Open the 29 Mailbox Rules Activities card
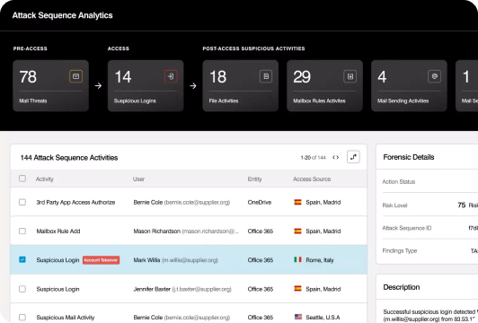Image resolution: width=478 pixels, height=323 pixels. point(324,85)
